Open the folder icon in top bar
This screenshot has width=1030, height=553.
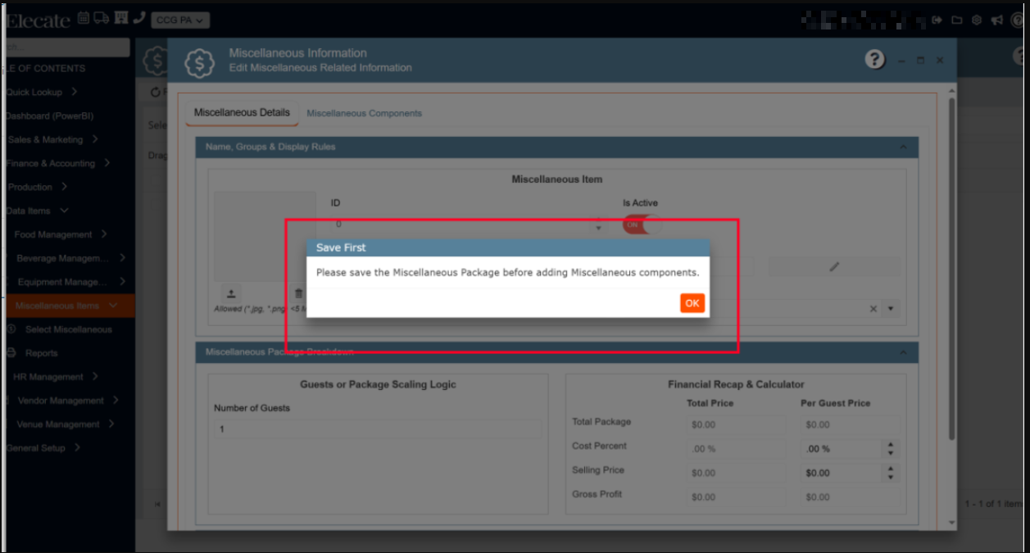coord(956,20)
